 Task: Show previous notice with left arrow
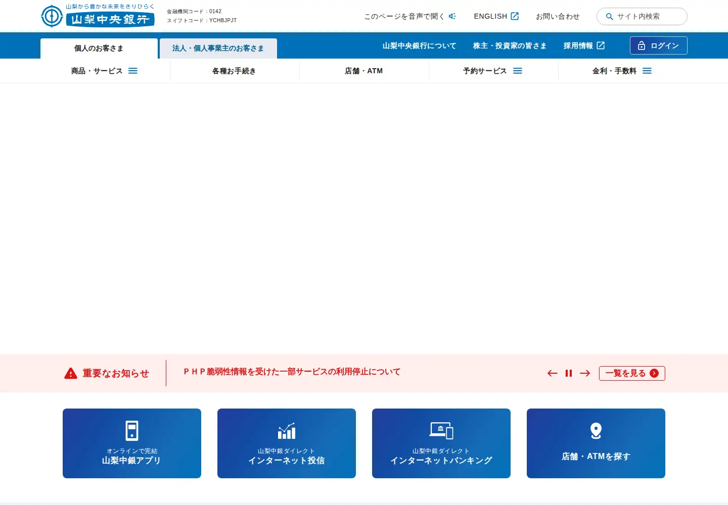click(x=552, y=373)
